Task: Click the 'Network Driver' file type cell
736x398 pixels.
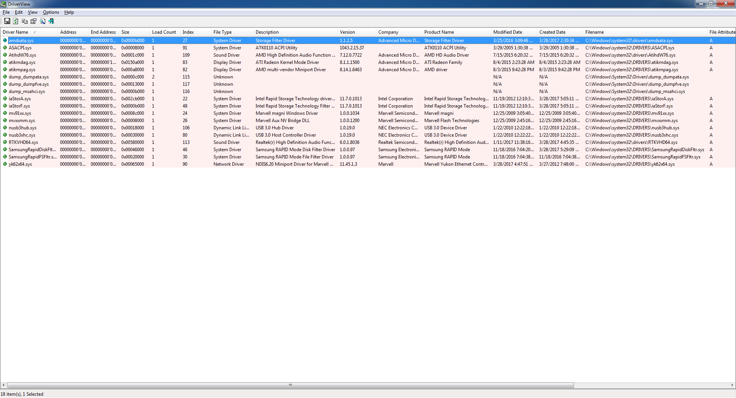Action: 228,164
